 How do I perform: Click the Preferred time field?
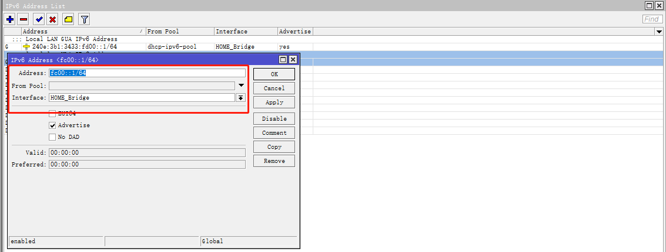click(148, 164)
